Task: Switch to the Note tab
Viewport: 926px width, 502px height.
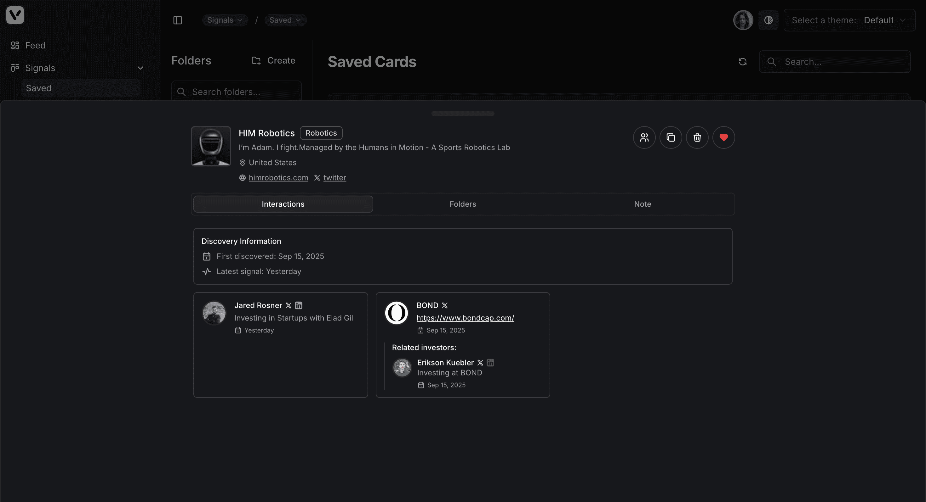Action: [x=643, y=204]
